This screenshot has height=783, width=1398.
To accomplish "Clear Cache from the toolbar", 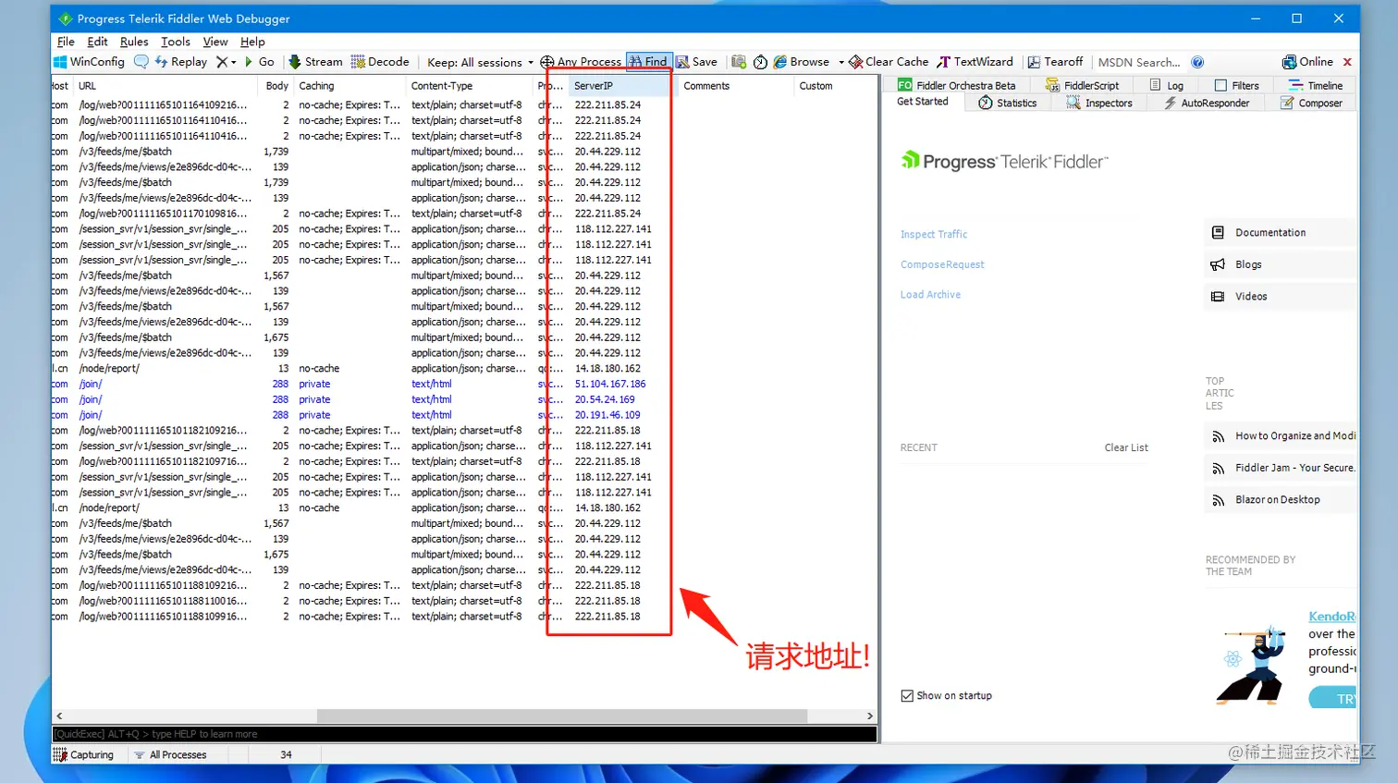I will coord(889,62).
